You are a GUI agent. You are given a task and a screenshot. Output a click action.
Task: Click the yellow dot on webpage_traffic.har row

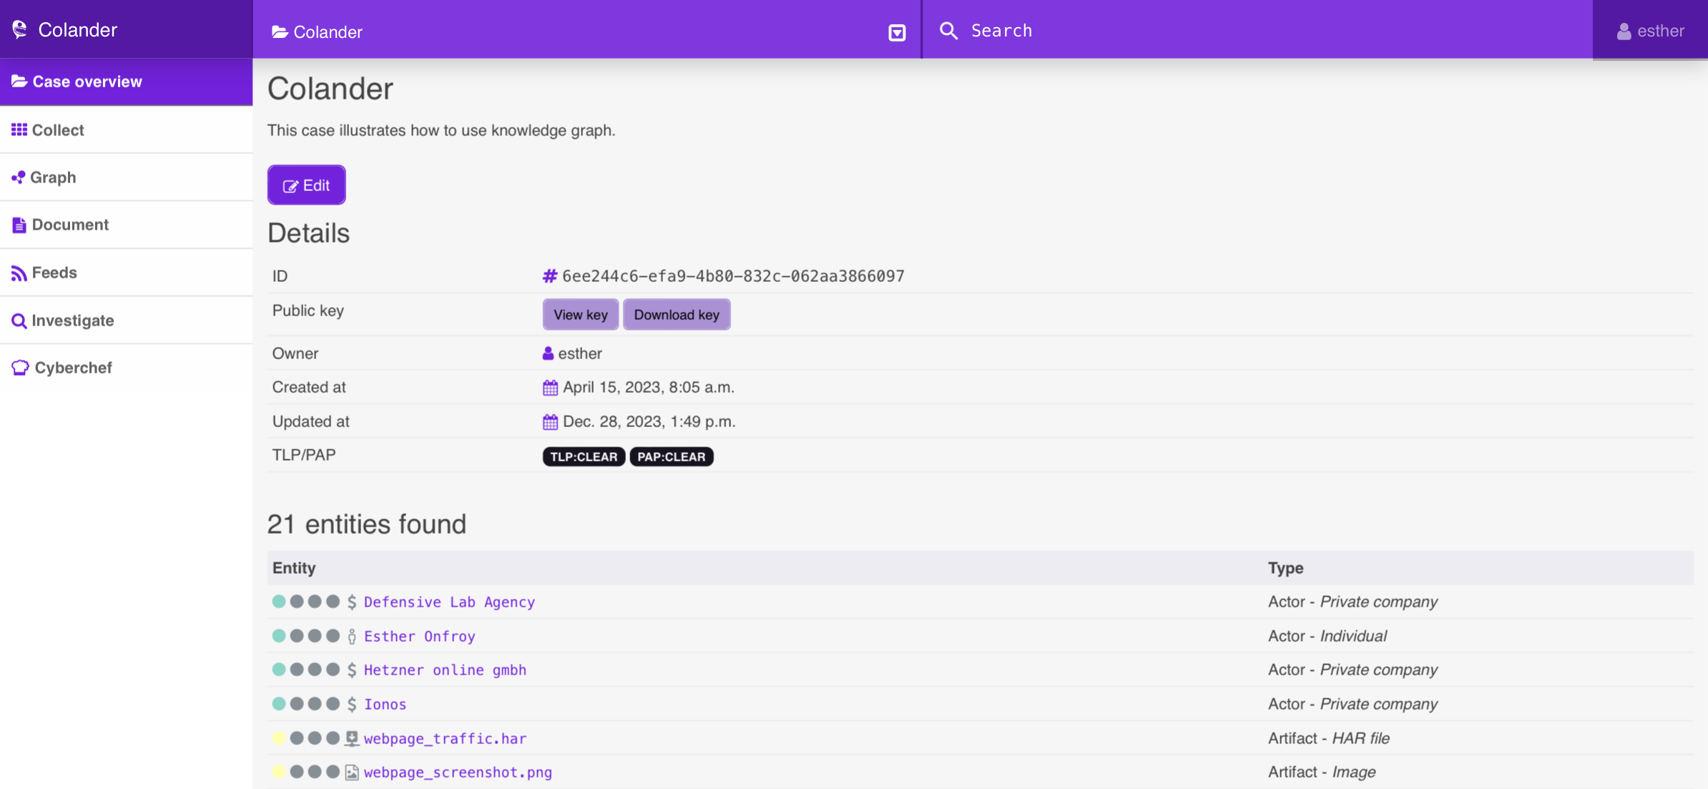tap(279, 737)
